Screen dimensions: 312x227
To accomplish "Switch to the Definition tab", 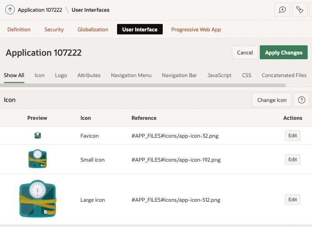I will (19, 30).
